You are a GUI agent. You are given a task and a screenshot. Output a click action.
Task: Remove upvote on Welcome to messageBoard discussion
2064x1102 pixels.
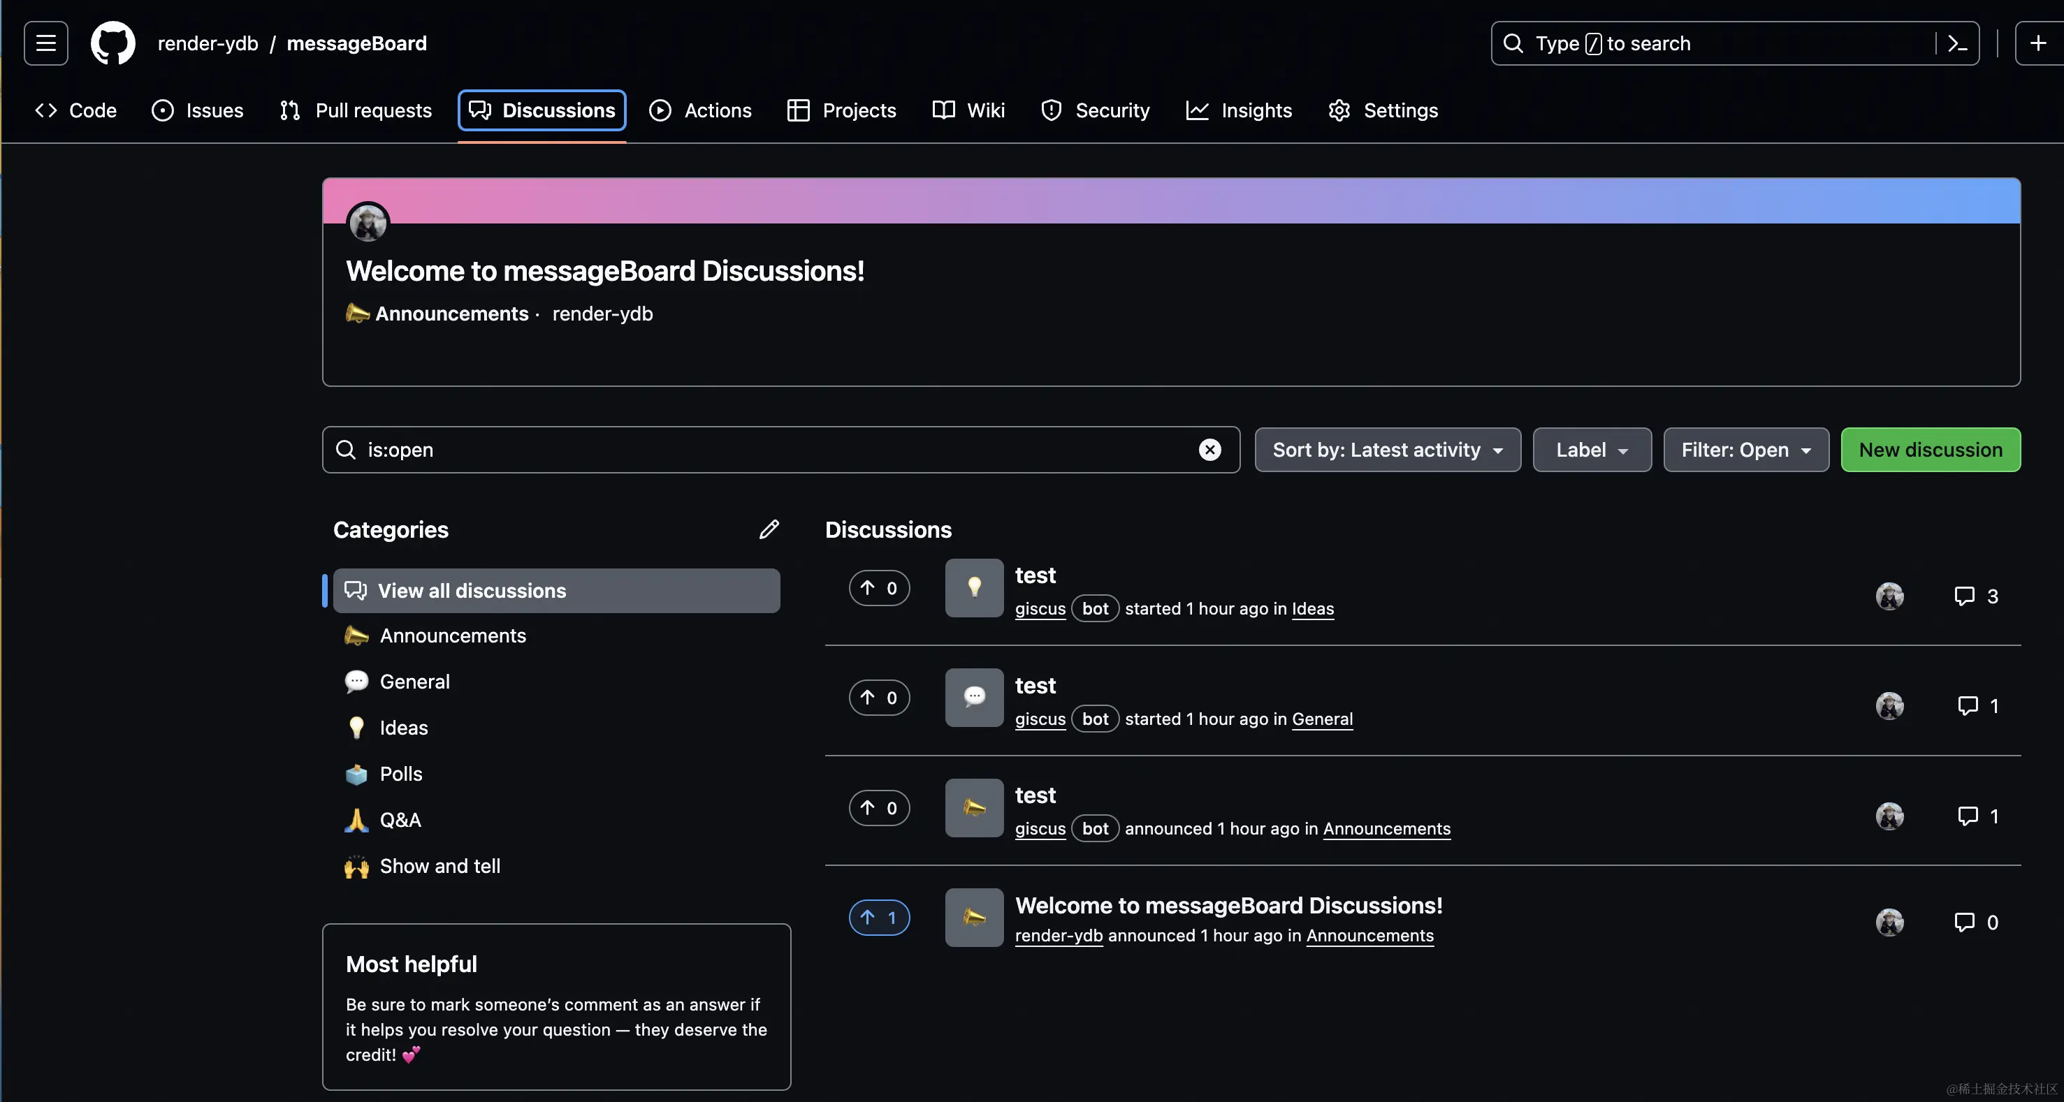pyautogui.click(x=879, y=918)
